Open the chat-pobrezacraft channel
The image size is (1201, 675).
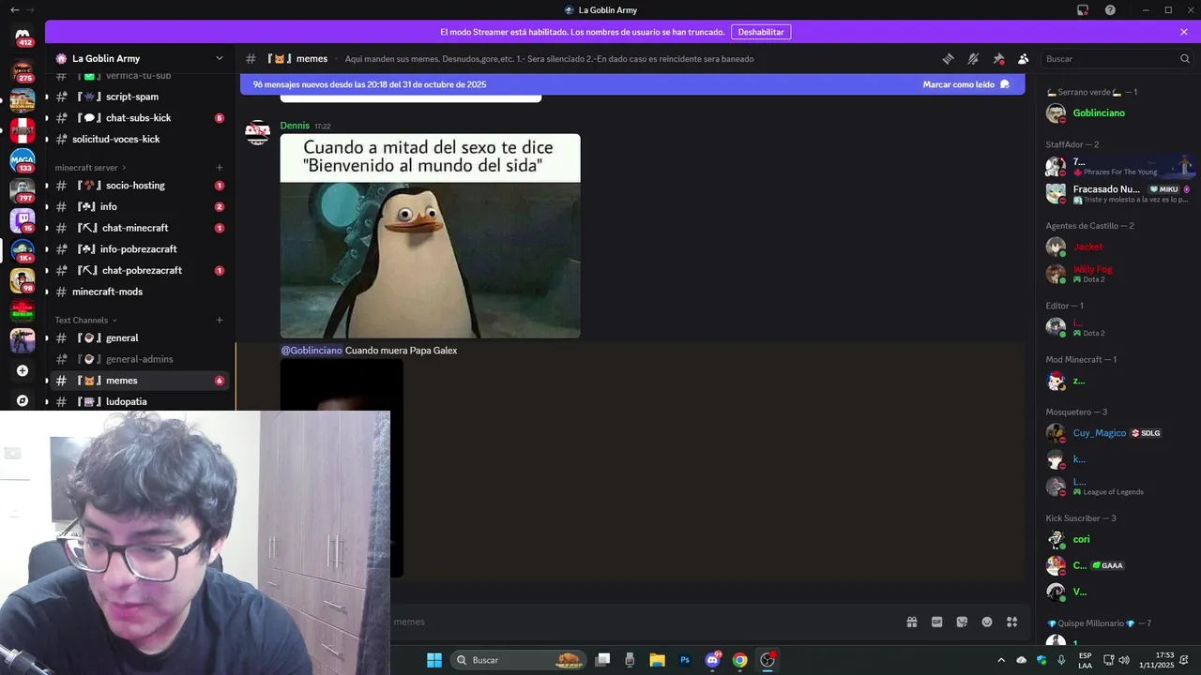141,270
